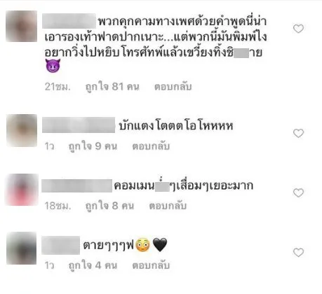
Task: Open the ถูกใจ 9 คน likes list
Action: pos(93,146)
